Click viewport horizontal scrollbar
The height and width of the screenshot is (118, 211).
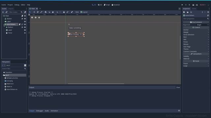tap(96, 84)
